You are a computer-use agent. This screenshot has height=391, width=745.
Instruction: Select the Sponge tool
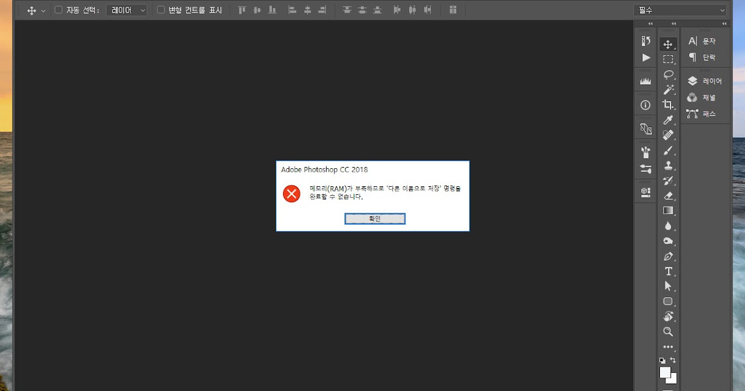(x=668, y=241)
